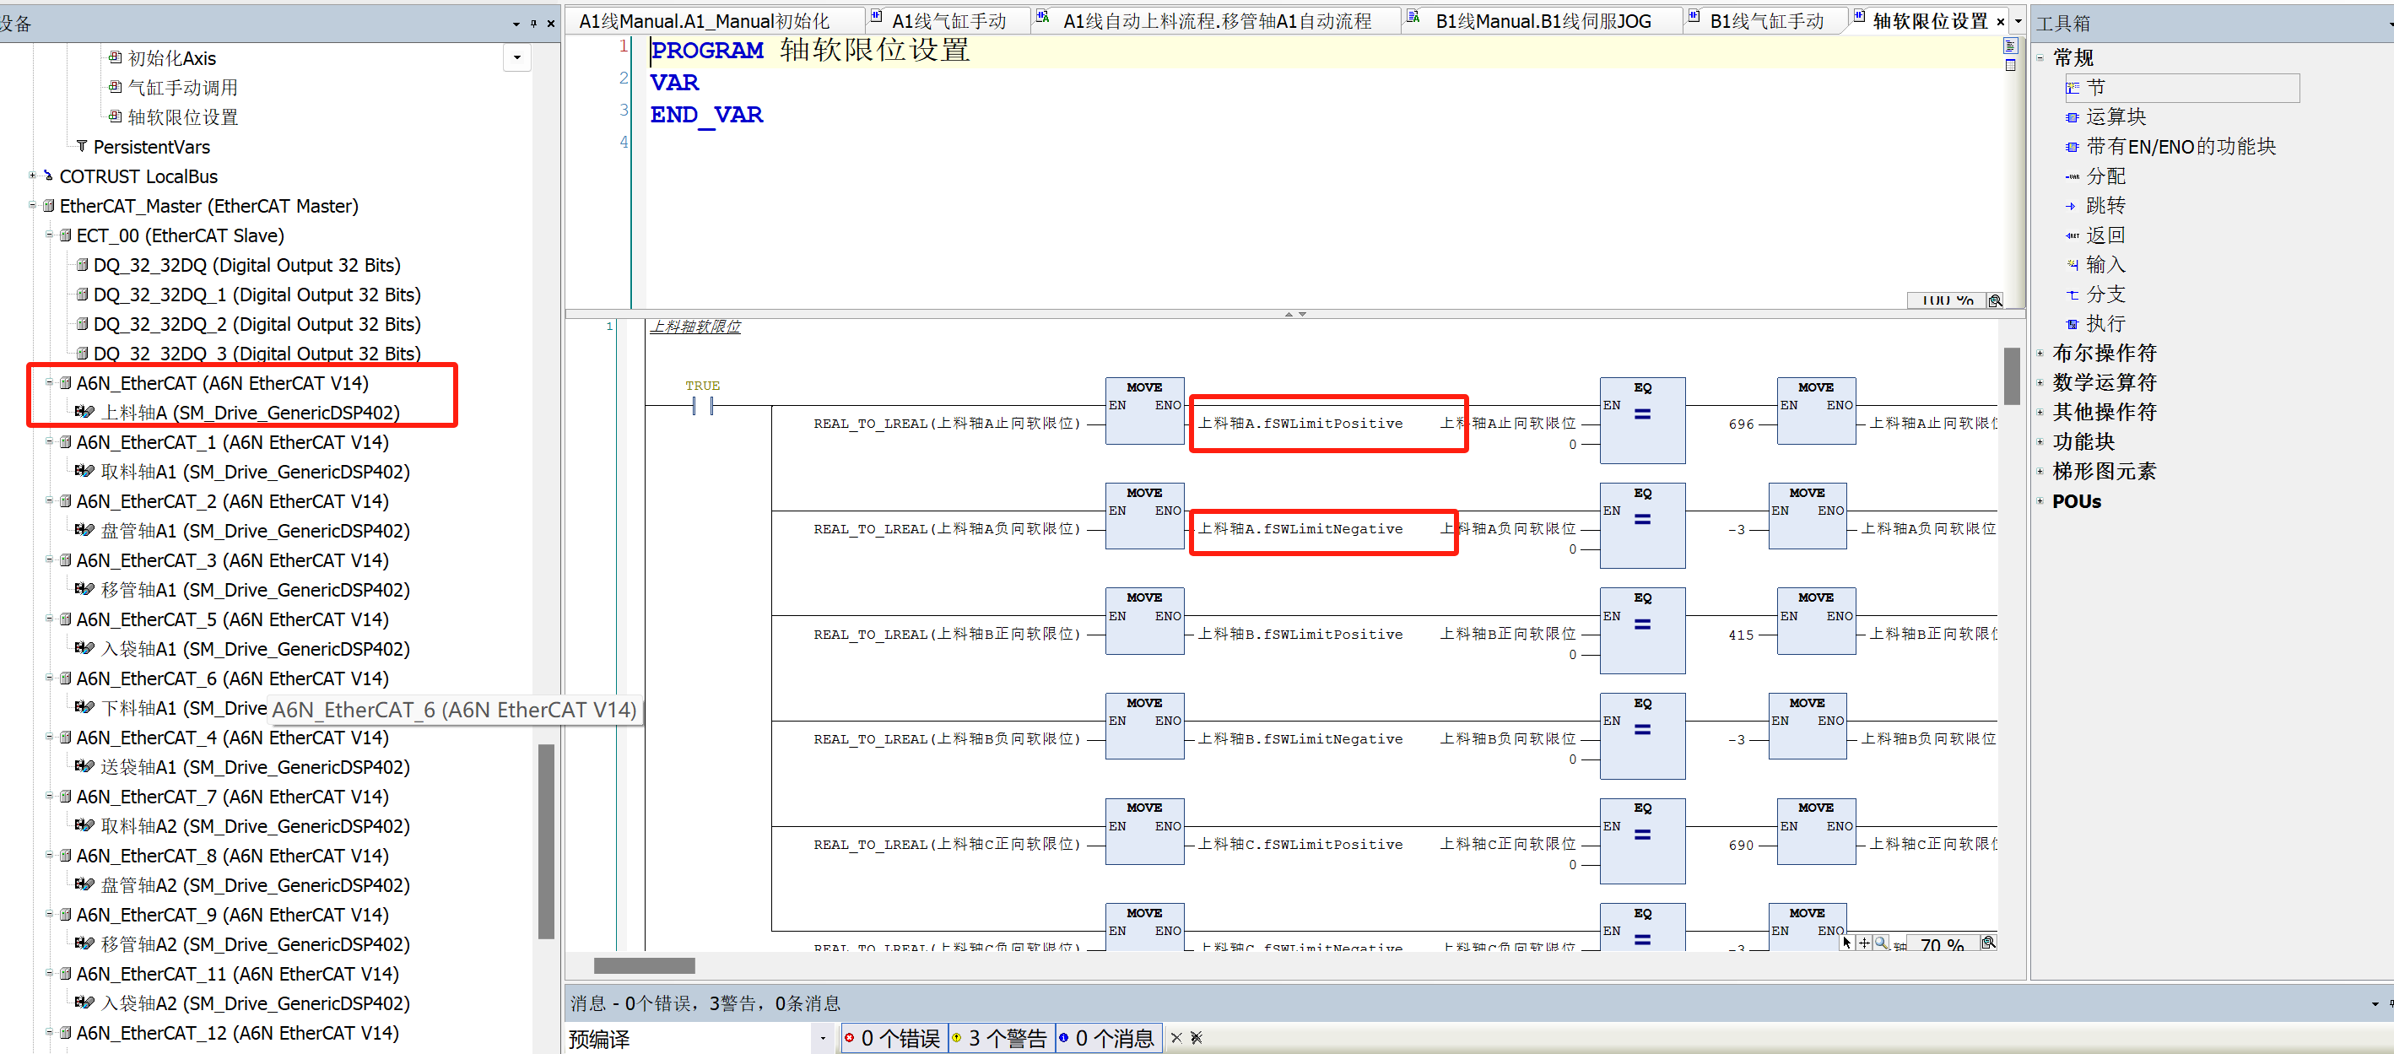Activate the magnifier zoom tool in ladder editor
The width and height of the screenshot is (2394, 1054).
click(x=1880, y=943)
